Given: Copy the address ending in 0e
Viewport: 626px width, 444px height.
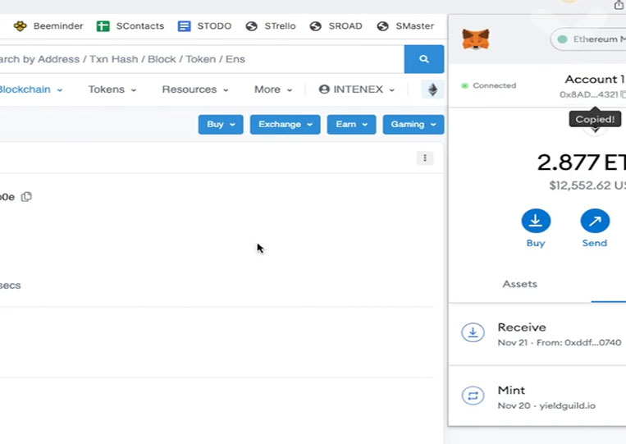Looking at the screenshot, I should click(26, 197).
